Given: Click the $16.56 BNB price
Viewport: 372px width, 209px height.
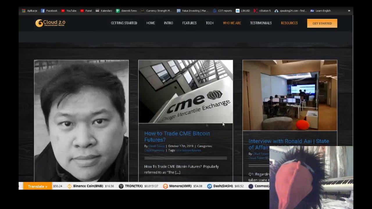Looking at the screenshot, I should (109, 186).
